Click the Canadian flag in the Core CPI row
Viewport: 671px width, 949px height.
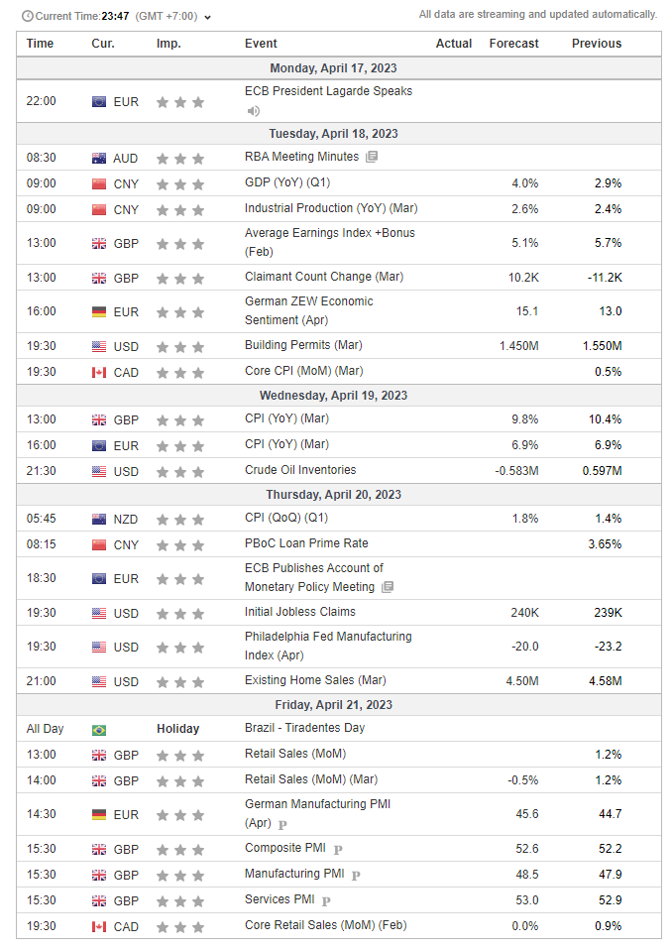click(99, 373)
